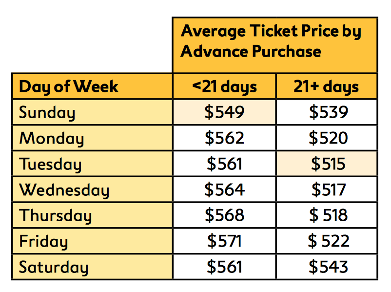Select the Monday row label
This screenshot has height=292, width=391.
click(52, 139)
